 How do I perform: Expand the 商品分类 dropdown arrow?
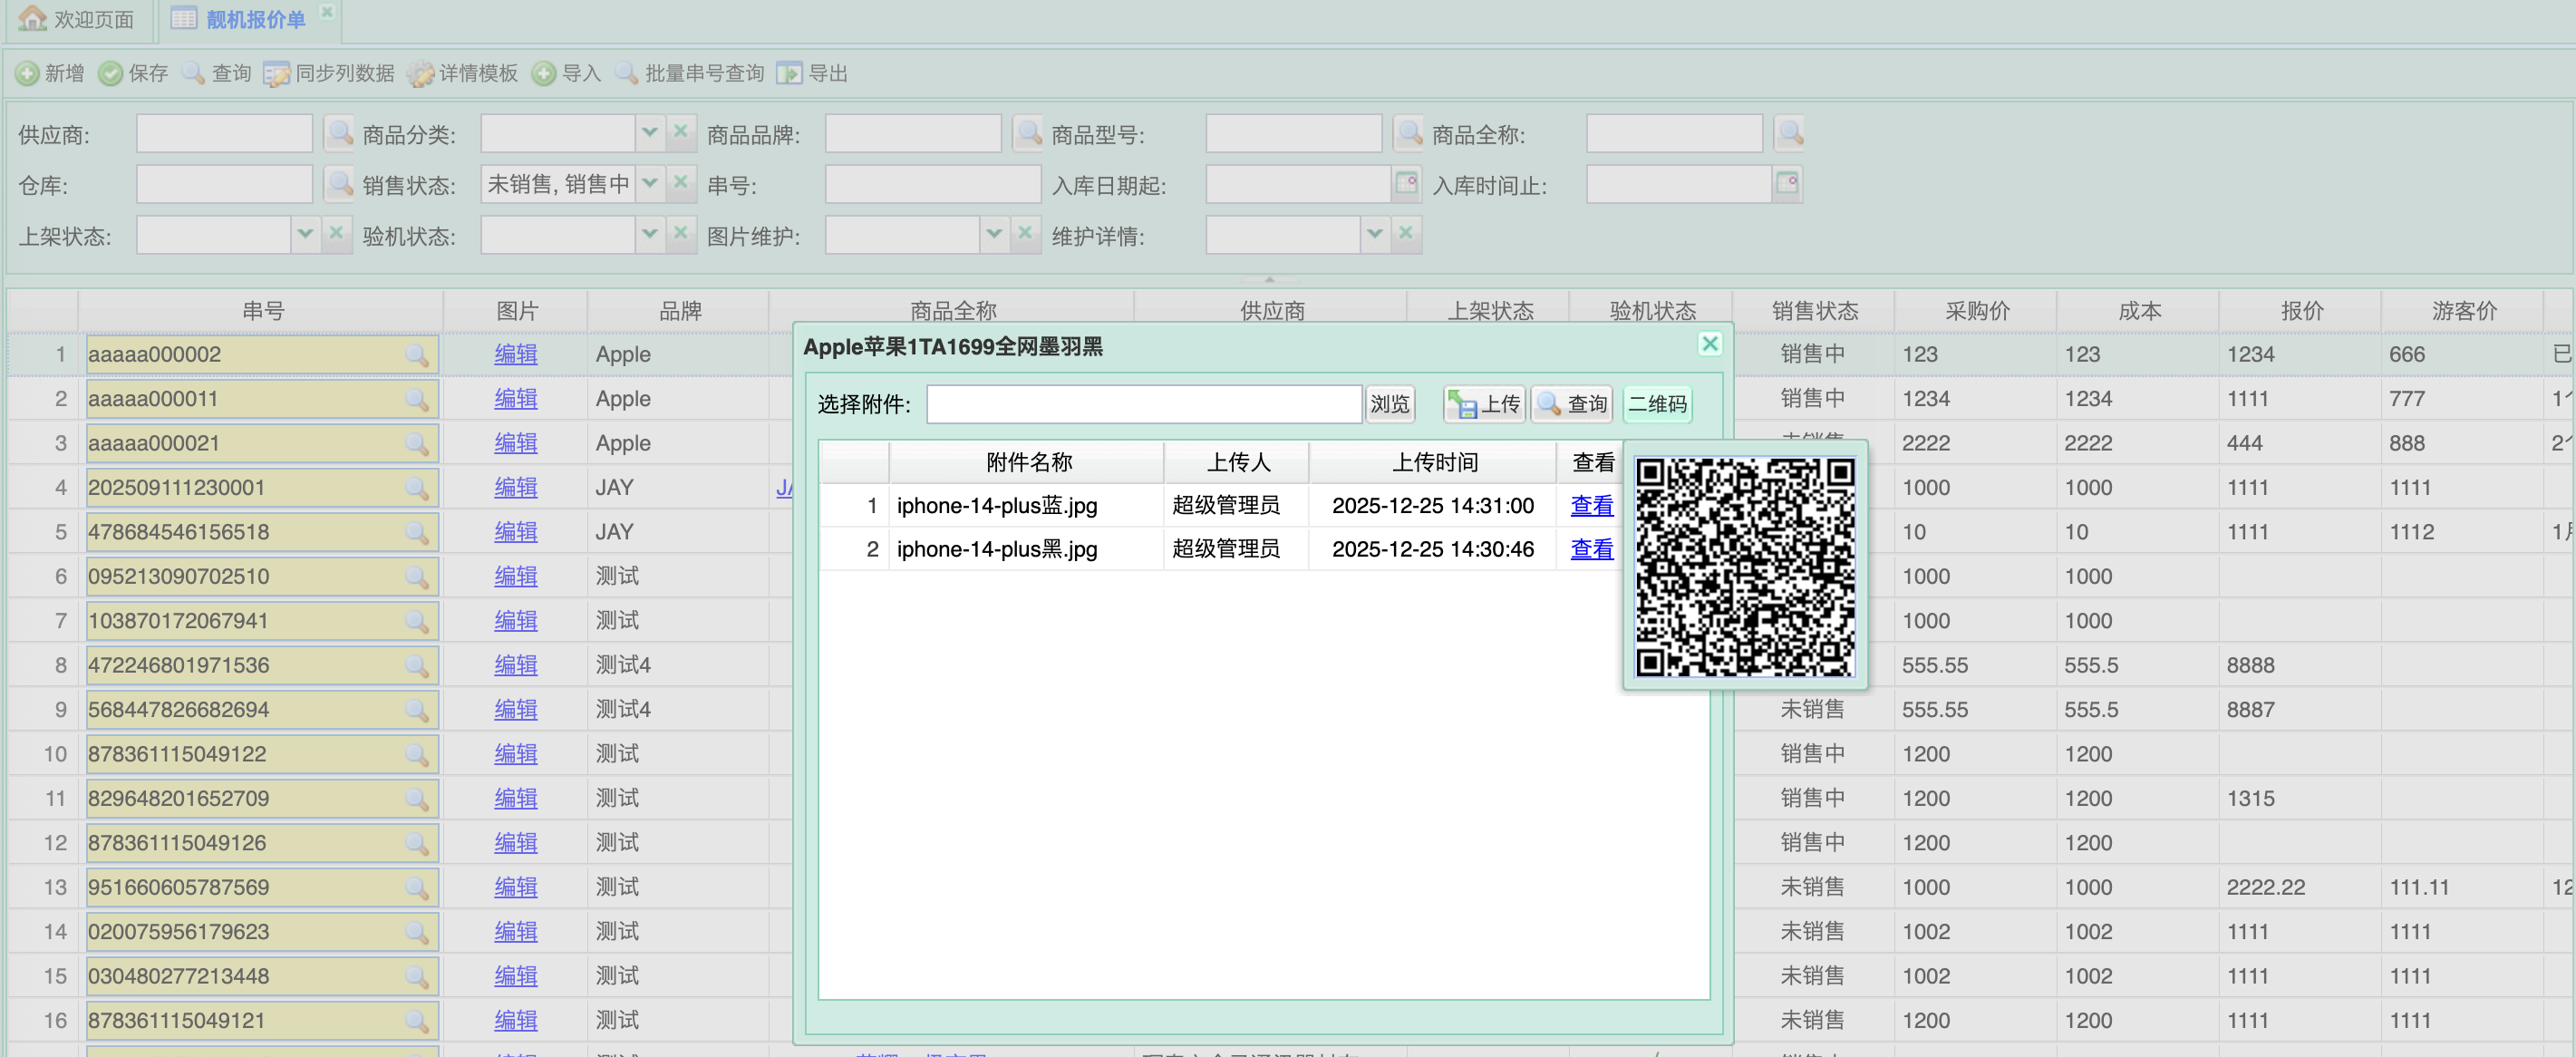click(650, 133)
